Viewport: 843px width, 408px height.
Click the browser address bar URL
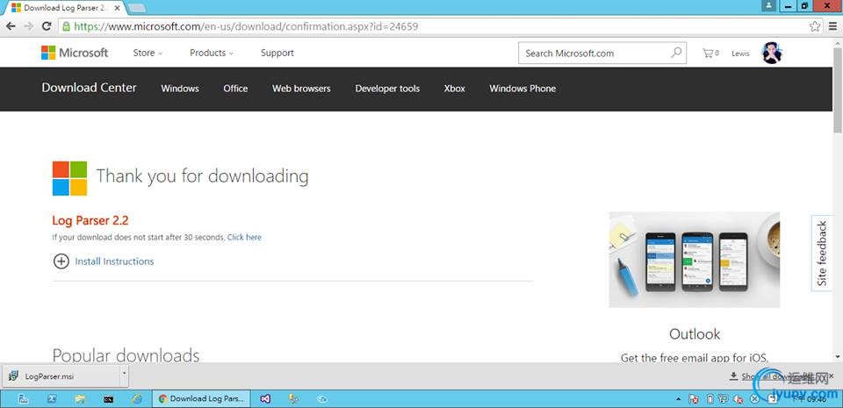click(246, 25)
